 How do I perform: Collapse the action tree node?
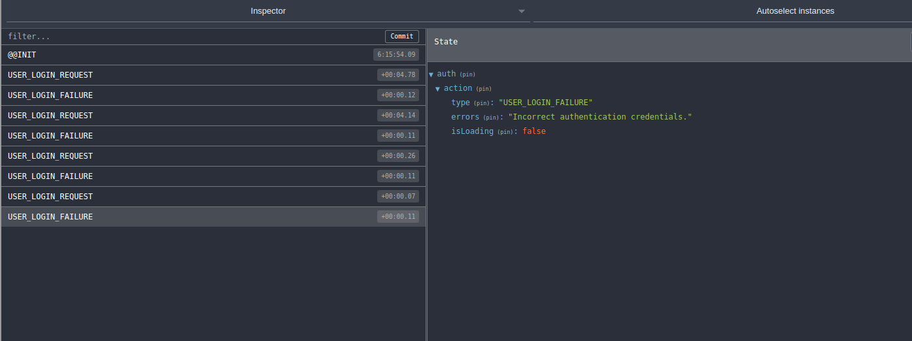[437, 89]
